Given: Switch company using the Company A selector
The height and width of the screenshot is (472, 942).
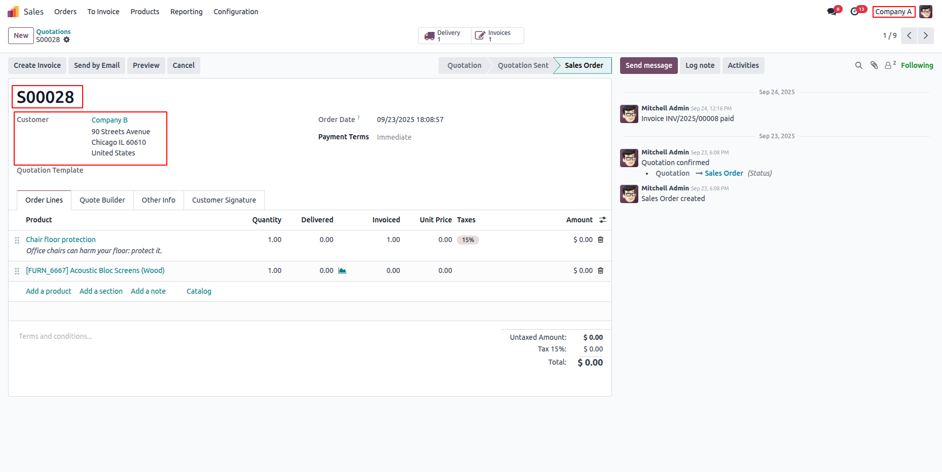Looking at the screenshot, I should [x=893, y=11].
